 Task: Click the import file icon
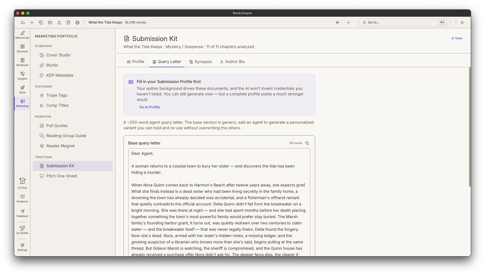pos(68,23)
